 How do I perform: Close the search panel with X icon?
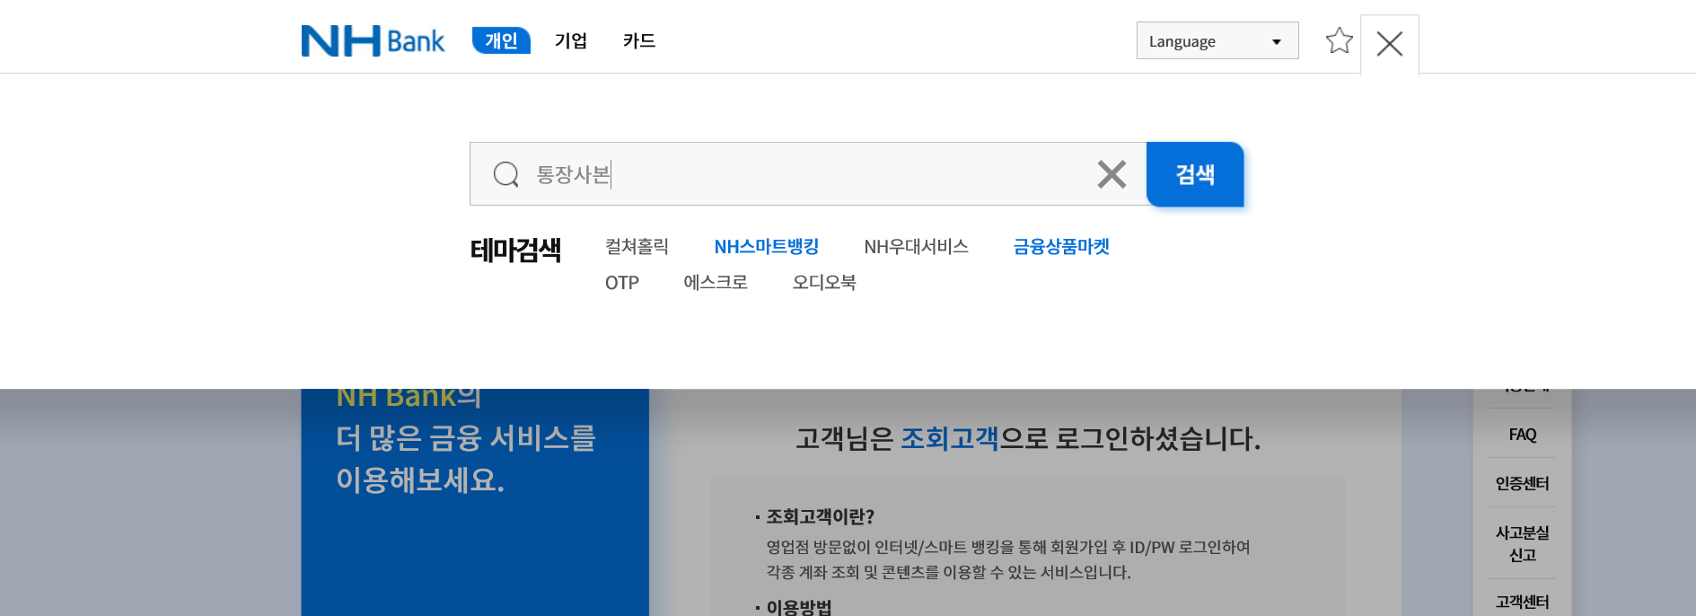1390,44
